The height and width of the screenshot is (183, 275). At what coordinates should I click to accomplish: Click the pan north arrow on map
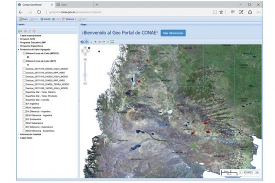click(x=85, y=47)
